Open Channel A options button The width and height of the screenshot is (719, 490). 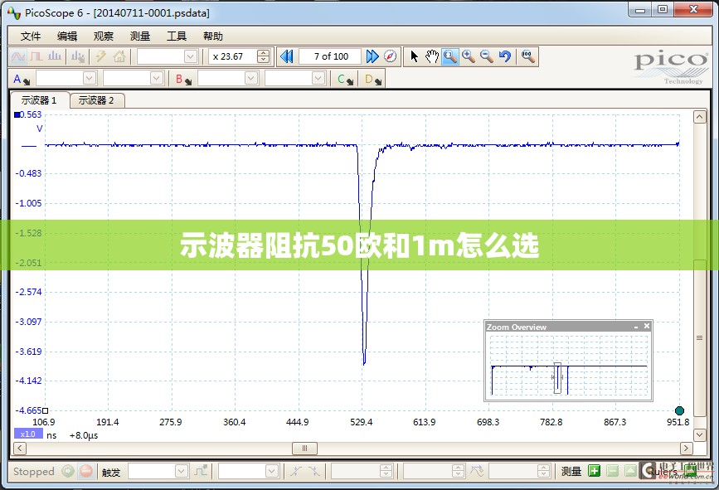[x=22, y=80]
